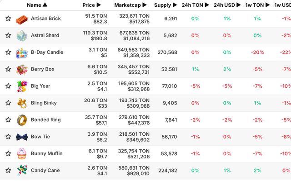The width and height of the screenshot is (291, 181).
Task: Open the Bunny Muffin name link
Action: pyautogui.click(x=46, y=153)
